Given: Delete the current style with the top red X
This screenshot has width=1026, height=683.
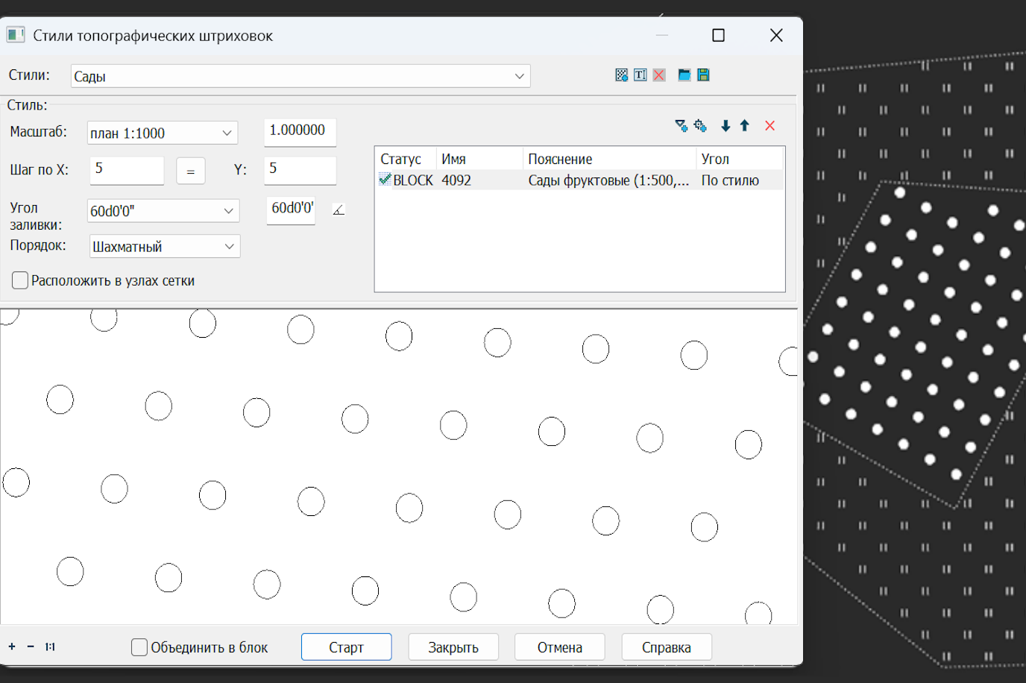Looking at the screenshot, I should pos(659,75).
